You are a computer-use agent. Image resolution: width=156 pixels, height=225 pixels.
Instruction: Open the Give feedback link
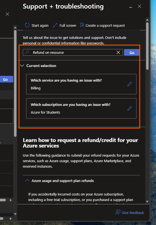coord(133,213)
